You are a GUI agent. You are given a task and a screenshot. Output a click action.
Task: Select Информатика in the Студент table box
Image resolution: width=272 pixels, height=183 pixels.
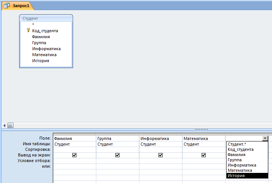click(x=46, y=49)
